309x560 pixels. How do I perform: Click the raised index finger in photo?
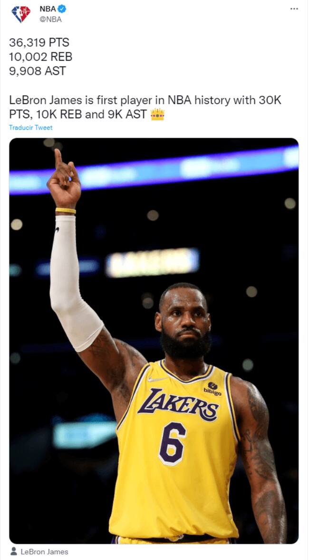pyautogui.click(x=58, y=159)
